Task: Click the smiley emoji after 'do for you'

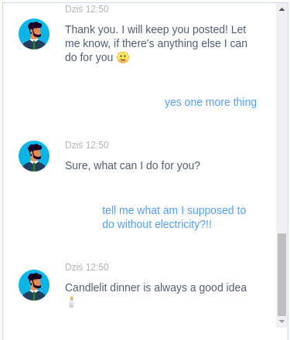Action: click(x=123, y=57)
